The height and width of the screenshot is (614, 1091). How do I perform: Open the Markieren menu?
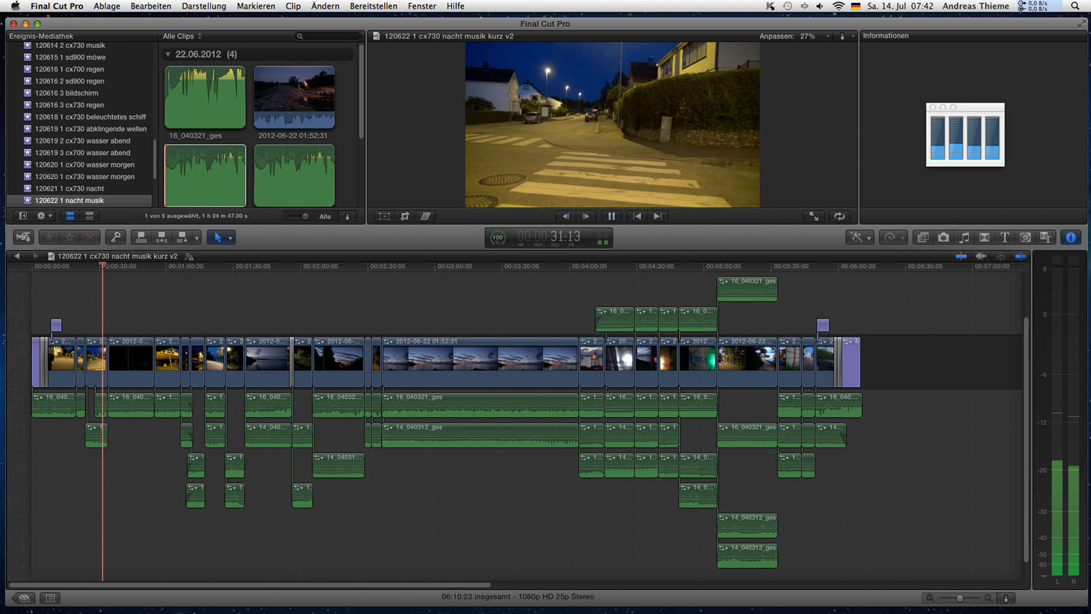[256, 6]
